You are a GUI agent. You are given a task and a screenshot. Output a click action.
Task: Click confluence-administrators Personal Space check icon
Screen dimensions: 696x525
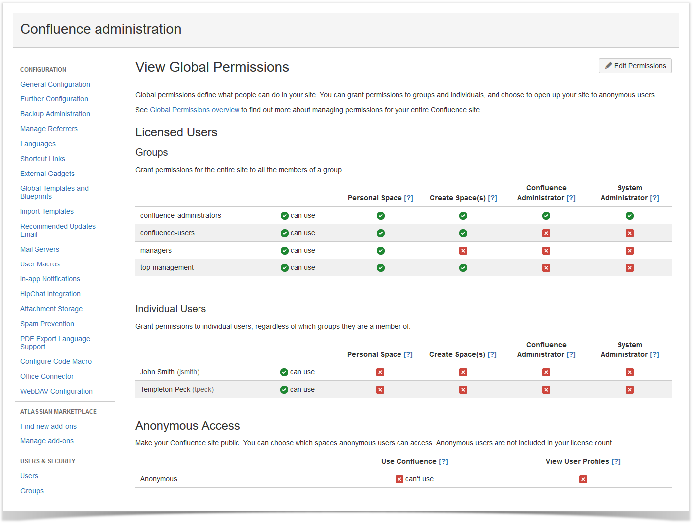(x=380, y=216)
